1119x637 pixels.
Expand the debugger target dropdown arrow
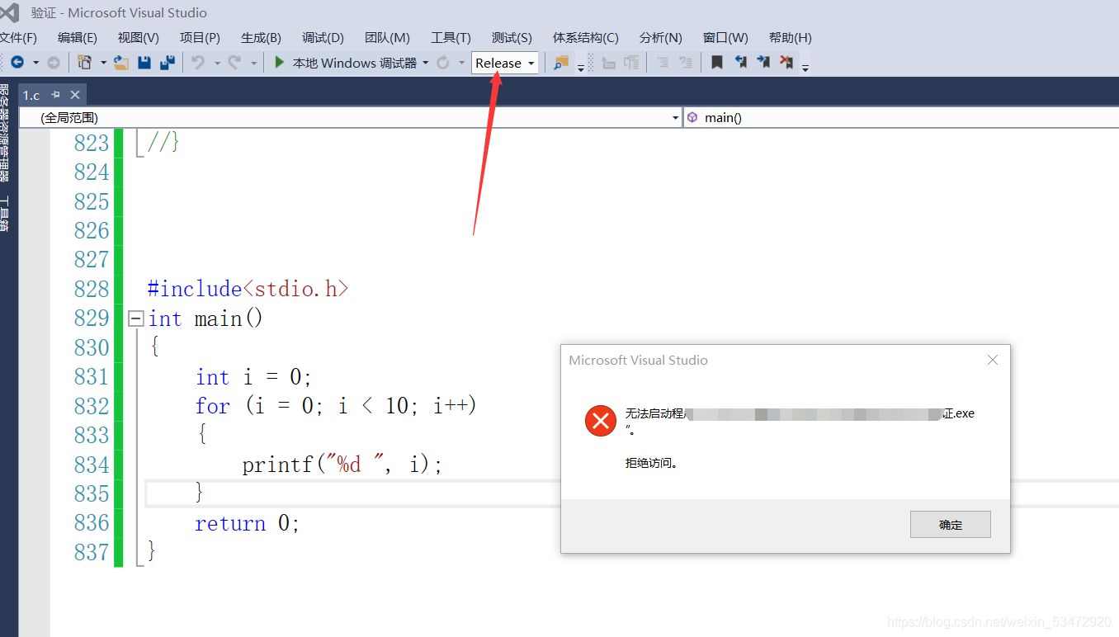point(426,63)
